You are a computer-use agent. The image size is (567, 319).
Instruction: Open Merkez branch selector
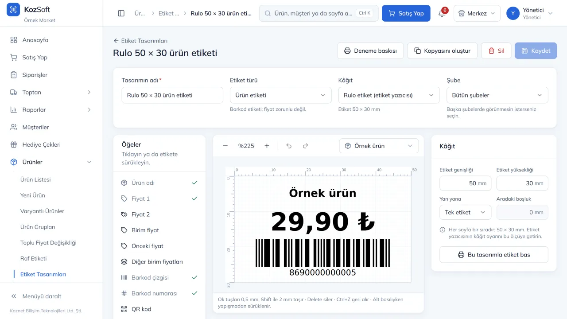477,13
